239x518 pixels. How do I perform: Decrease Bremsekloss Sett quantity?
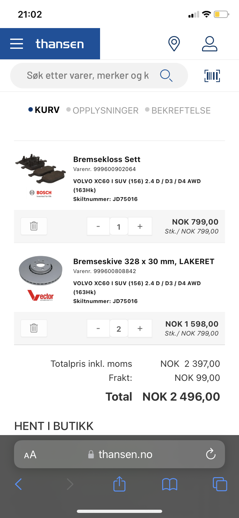[98, 226]
